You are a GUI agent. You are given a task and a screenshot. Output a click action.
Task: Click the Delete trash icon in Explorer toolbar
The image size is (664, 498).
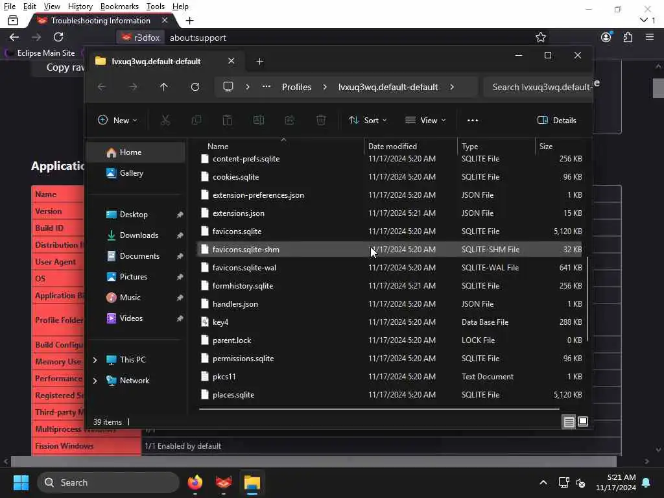(321, 120)
